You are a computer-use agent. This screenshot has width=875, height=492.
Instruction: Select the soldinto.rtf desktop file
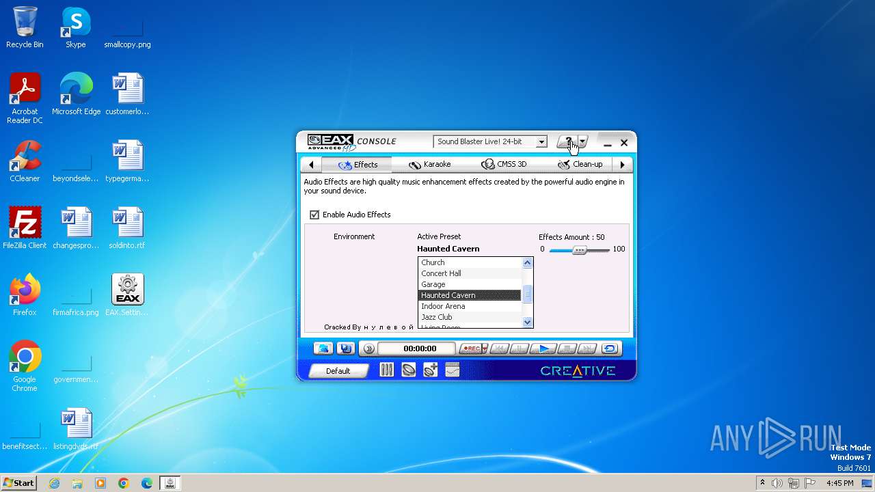coord(127,228)
